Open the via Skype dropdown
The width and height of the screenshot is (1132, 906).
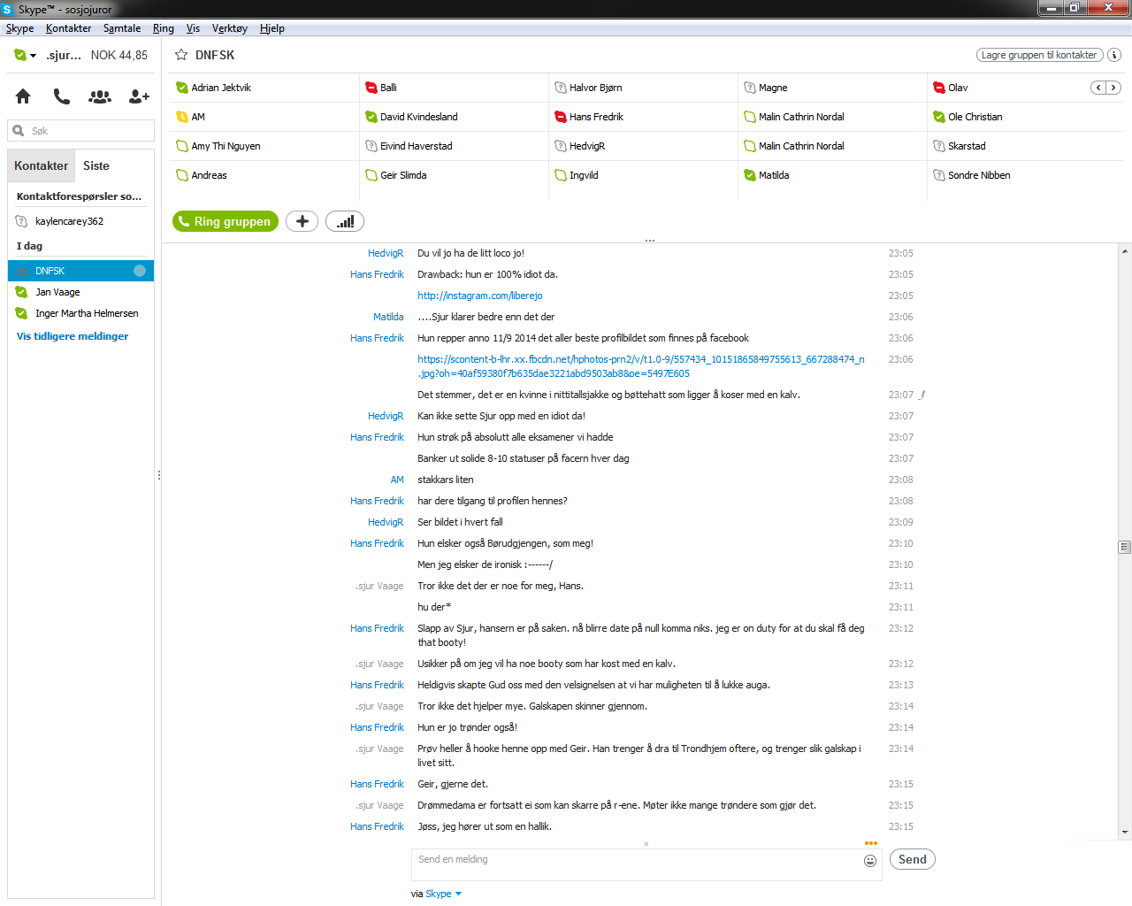444,894
